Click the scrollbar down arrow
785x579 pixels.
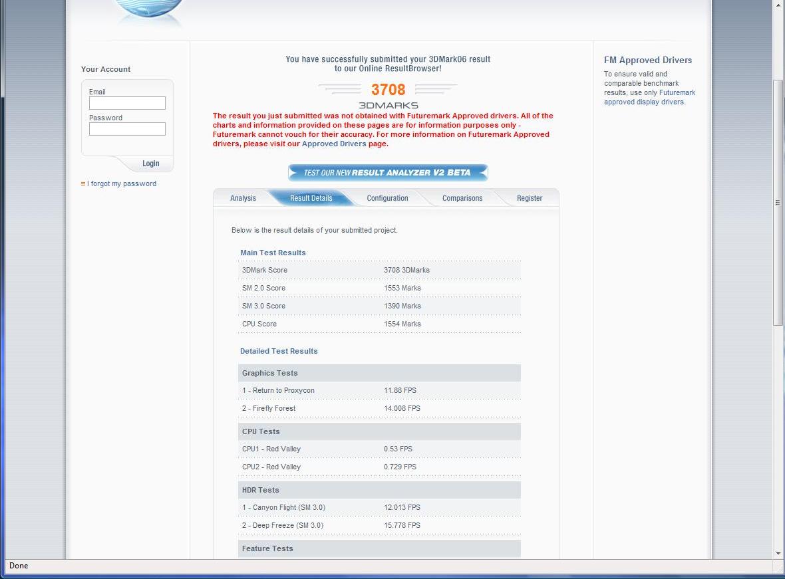click(x=778, y=554)
